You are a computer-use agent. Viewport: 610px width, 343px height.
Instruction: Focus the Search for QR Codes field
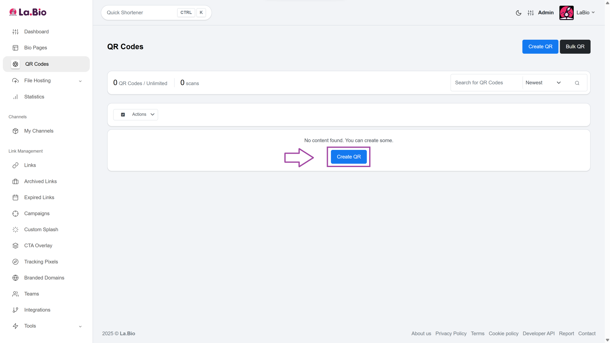(x=486, y=83)
